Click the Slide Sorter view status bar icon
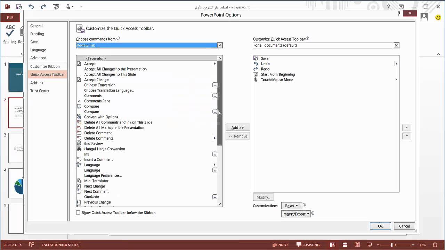Screen dimensions: 445x250 [x=345, y=245]
